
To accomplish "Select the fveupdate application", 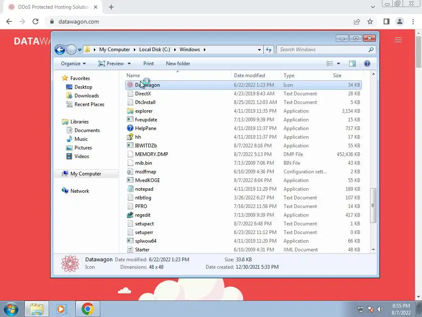I will pyautogui.click(x=243, y=120).
